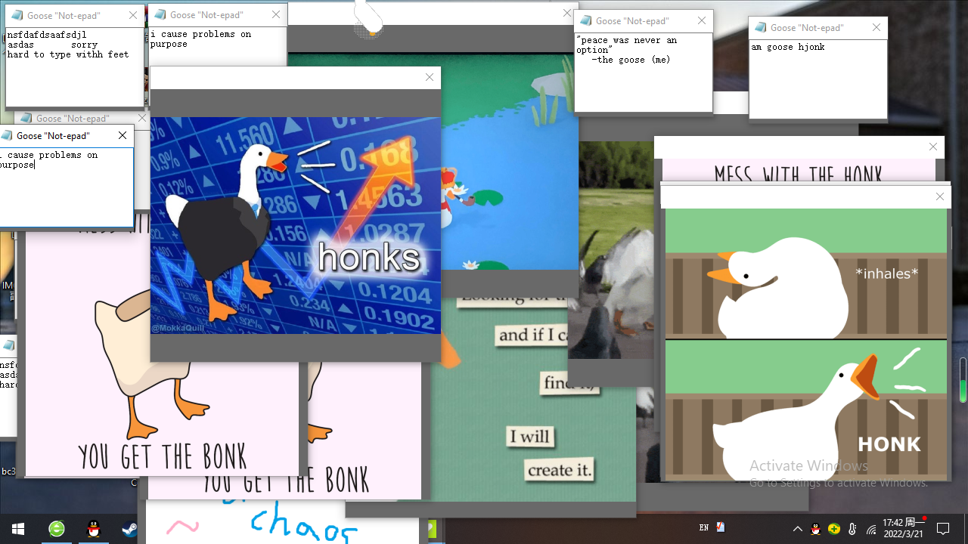Screen dimensions: 968x544
Task: Click the "honks" goose meme image
Action: click(295, 225)
